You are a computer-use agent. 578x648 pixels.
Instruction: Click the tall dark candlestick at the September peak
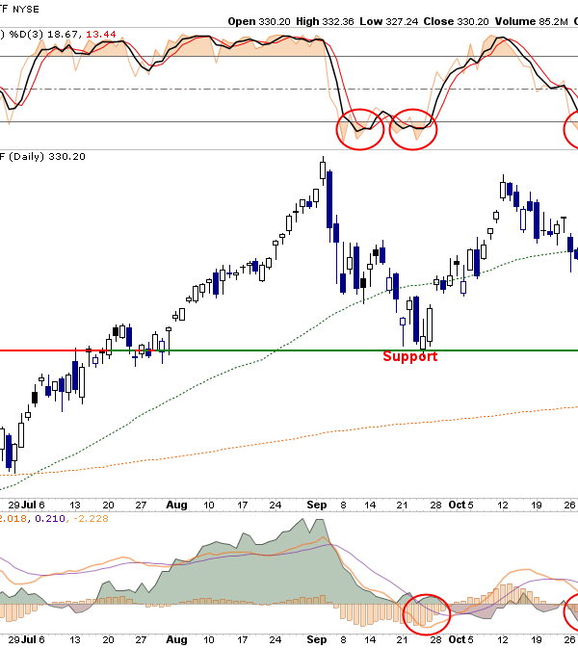329,197
